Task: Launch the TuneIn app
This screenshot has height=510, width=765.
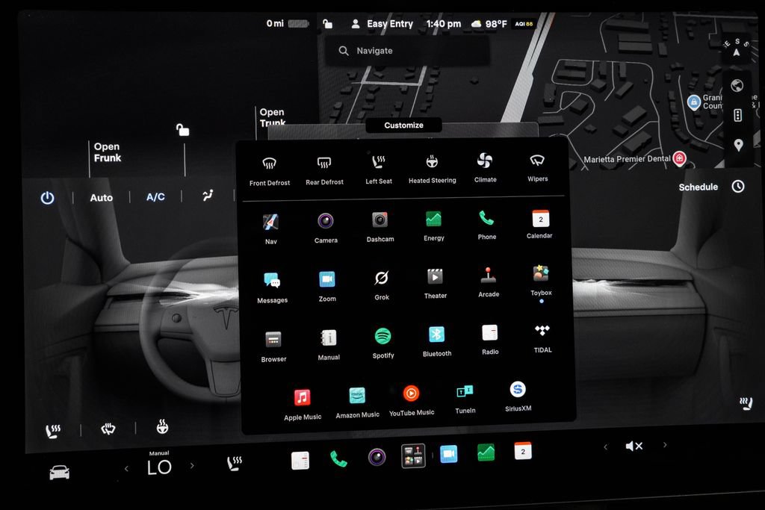Action: tap(465, 391)
